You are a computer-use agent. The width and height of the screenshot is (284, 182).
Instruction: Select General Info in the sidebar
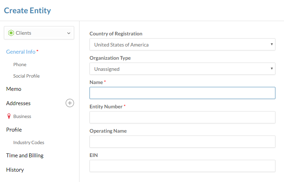coord(21,52)
